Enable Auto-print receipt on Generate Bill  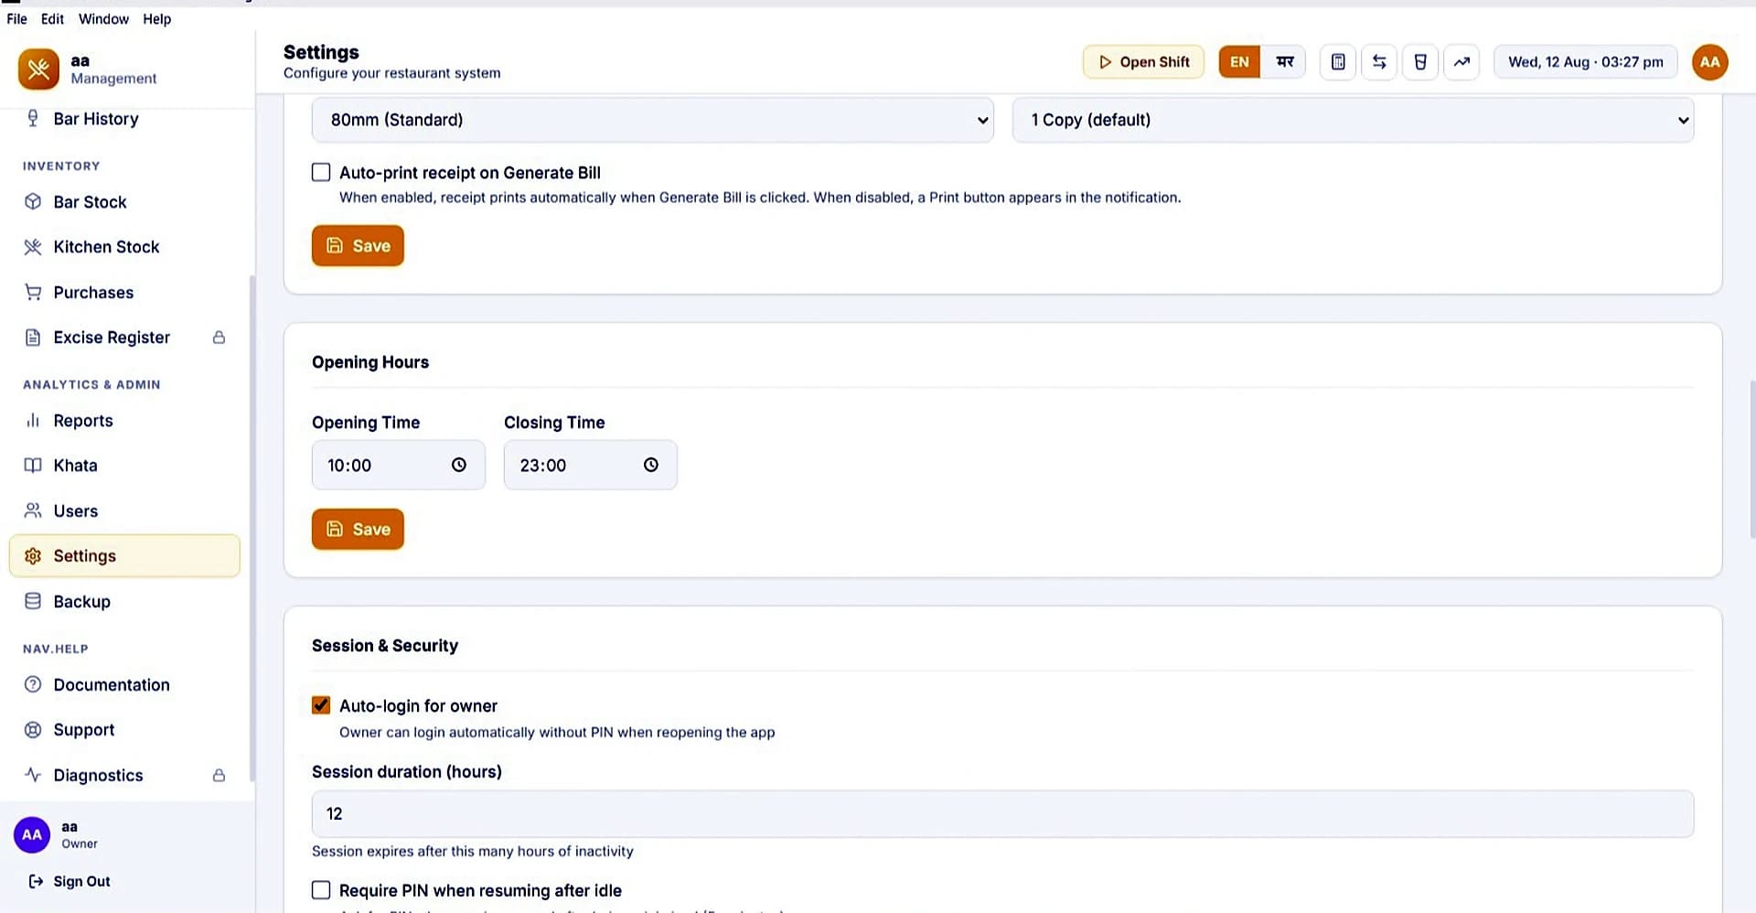point(321,172)
